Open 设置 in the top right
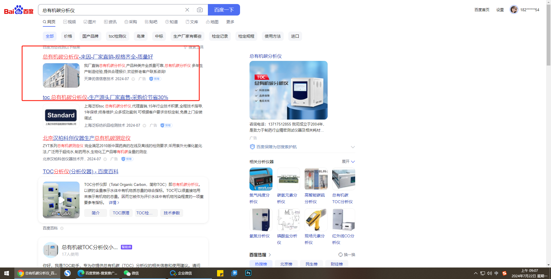This screenshot has width=551, height=279. pos(500,10)
